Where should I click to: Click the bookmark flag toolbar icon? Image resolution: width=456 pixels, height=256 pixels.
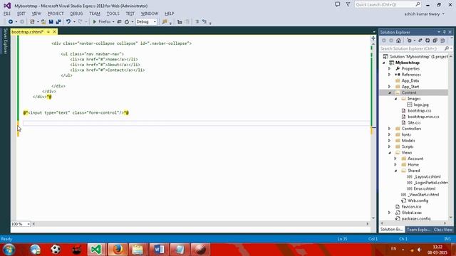click(x=165, y=22)
